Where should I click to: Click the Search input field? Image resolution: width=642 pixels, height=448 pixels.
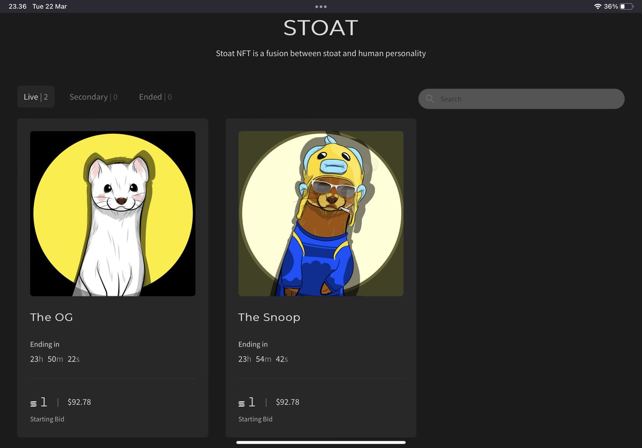click(x=522, y=99)
